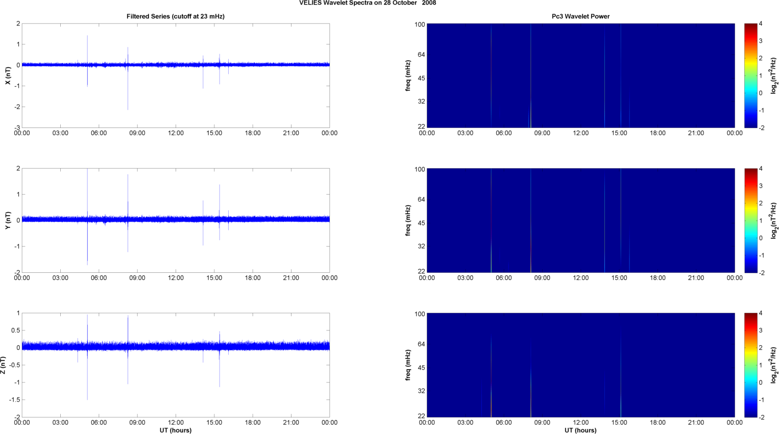Click the colorbar beside the middle wavelet panel

(x=750, y=220)
